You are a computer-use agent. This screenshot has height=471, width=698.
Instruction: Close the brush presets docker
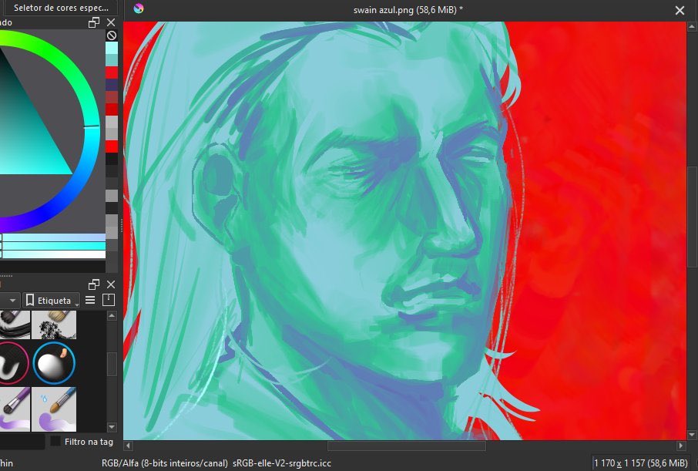tap(111, 284)
